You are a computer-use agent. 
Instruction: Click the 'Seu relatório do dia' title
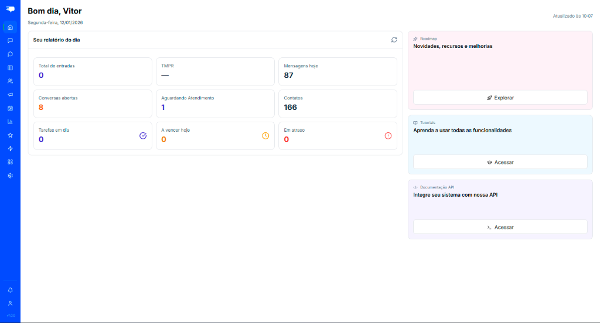tap(56, 40)
